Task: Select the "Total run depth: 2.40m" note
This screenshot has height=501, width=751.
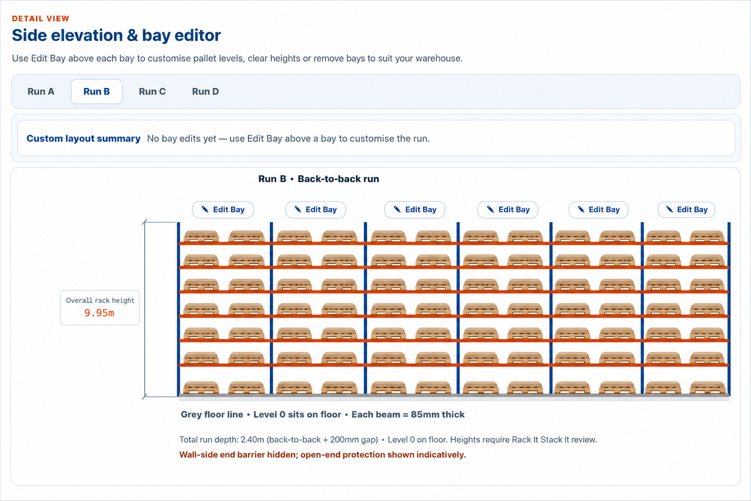Action: tap(279, 439)
